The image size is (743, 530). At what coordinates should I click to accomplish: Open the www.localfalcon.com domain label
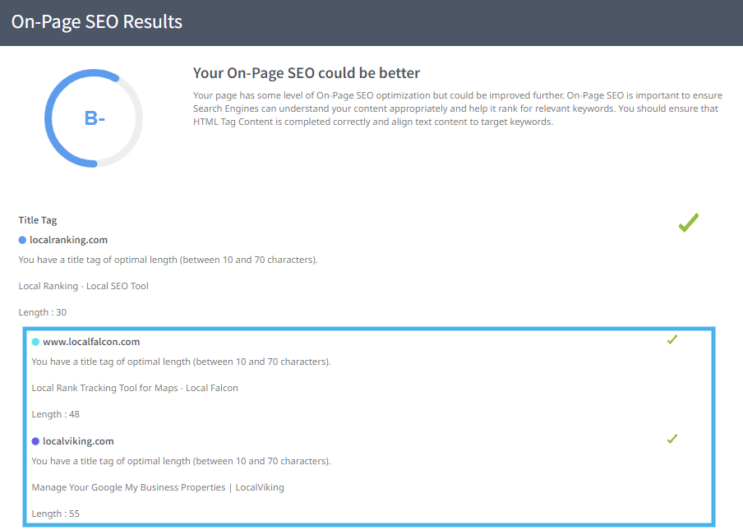91,342
